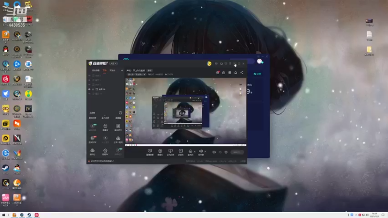Viewport: 388px width, 218px height.
Task: Click the circular icon beside the toolbox heading
Action: click(120, 113)
